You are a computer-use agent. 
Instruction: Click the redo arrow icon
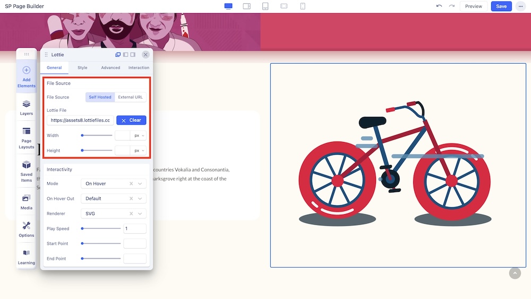tap(451, 6)
